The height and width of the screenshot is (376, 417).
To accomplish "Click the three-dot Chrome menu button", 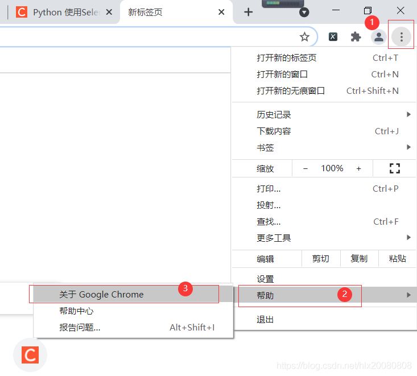I will 401,37.
